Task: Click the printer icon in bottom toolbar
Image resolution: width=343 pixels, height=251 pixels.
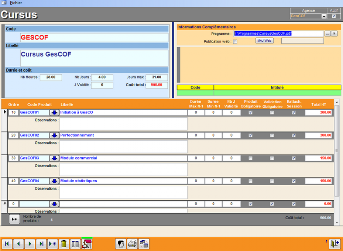Action: coord(132,243)
